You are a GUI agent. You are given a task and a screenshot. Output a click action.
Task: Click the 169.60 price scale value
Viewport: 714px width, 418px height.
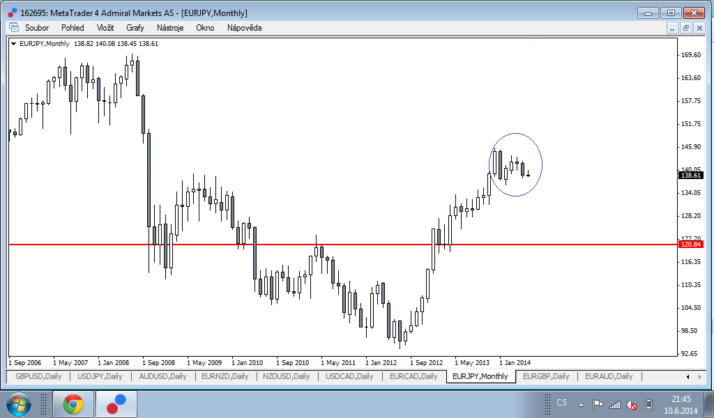click(x=691, y=55)
